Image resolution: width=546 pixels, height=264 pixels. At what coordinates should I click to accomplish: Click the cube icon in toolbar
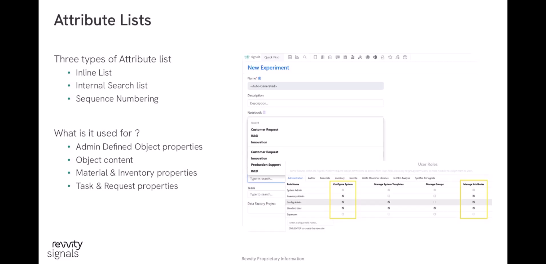coord(405,57)
